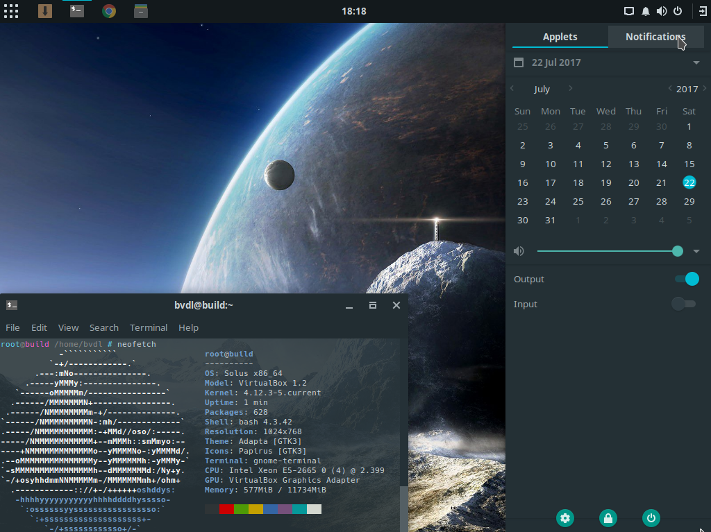
Task: Expand the volume applet with its arrow
Action: pos(696,251)
